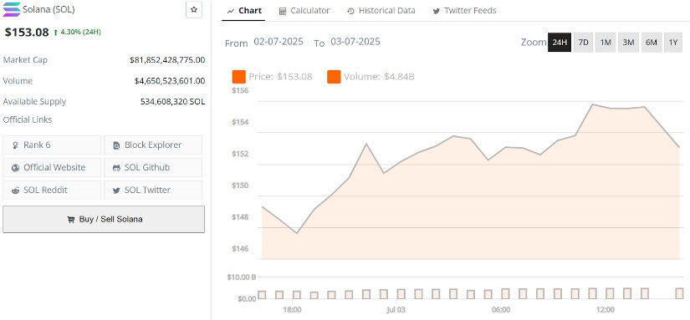This screenshot has width=690, height=320.
Task: Click the To date field 03-07-2025
Action: (x=355, y=42)
